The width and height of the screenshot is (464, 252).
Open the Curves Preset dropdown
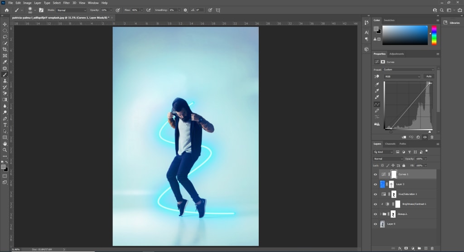tap(408, 70)
